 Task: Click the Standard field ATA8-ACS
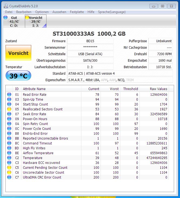tap(120, 74)
